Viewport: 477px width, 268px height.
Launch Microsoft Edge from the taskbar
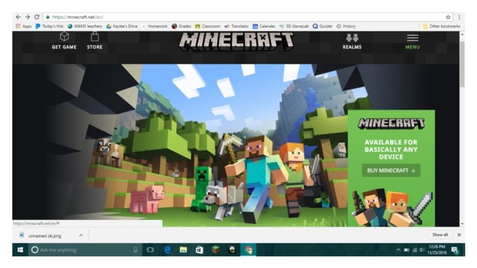pyautogui.click(x=167, y=250)
